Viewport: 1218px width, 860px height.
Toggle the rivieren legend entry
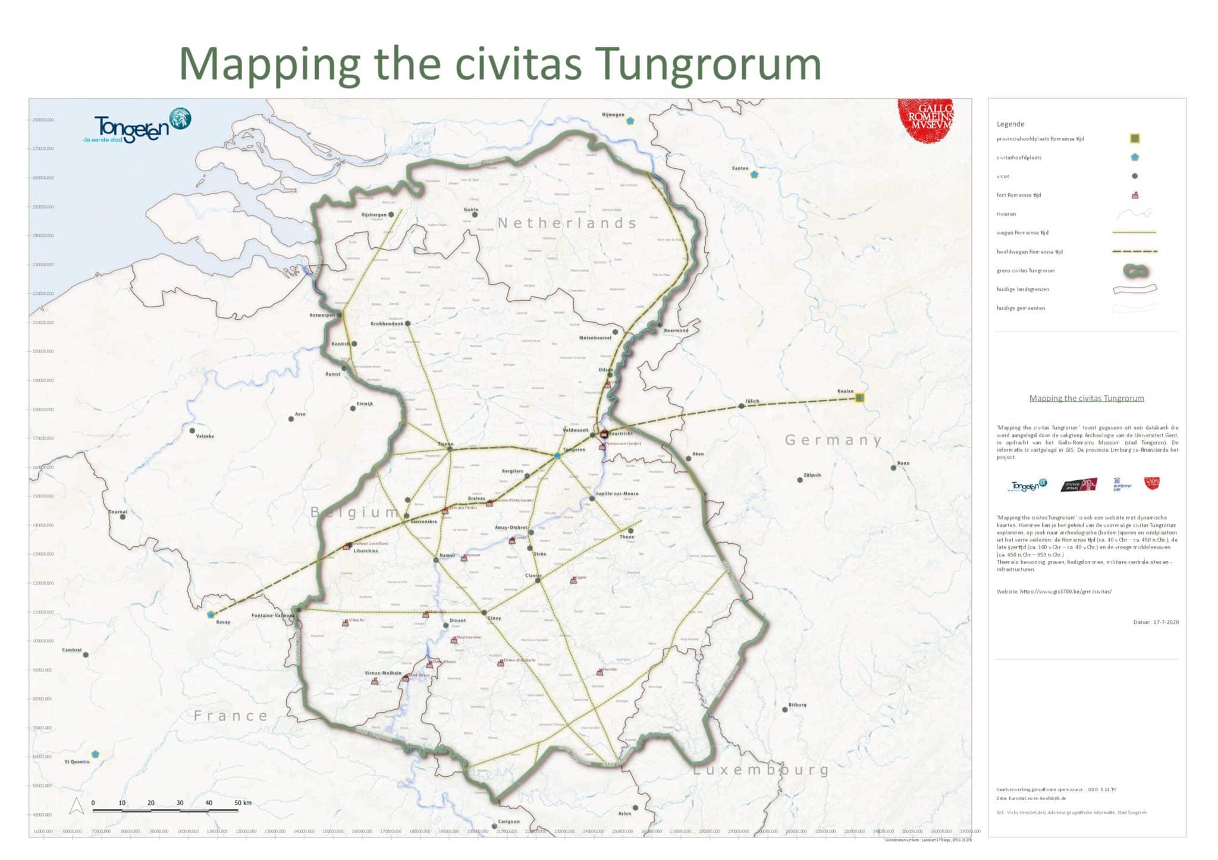click(x=1135, y=213)
